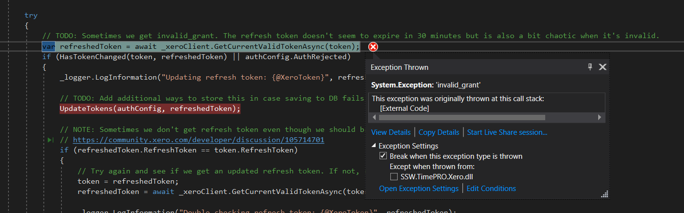Screen dimensions: 684x213
Task: Click the try keyword
Action: pyautogui.click(x=31, y=15)
